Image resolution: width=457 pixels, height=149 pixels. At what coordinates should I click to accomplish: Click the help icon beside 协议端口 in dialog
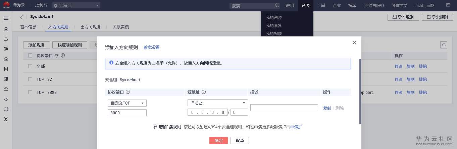(x=128, y=92)
